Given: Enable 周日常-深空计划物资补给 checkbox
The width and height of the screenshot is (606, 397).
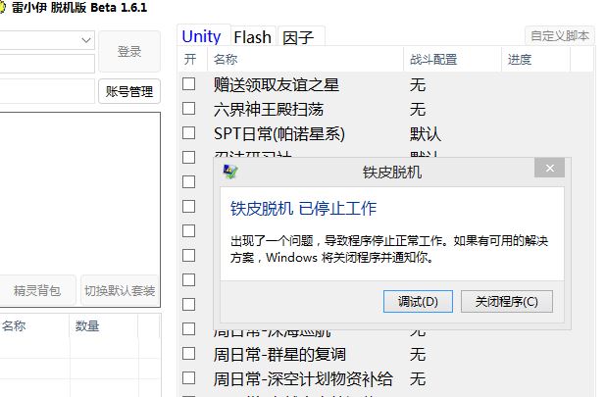Looking at the screenshot, I should click(x=189, y=377).
